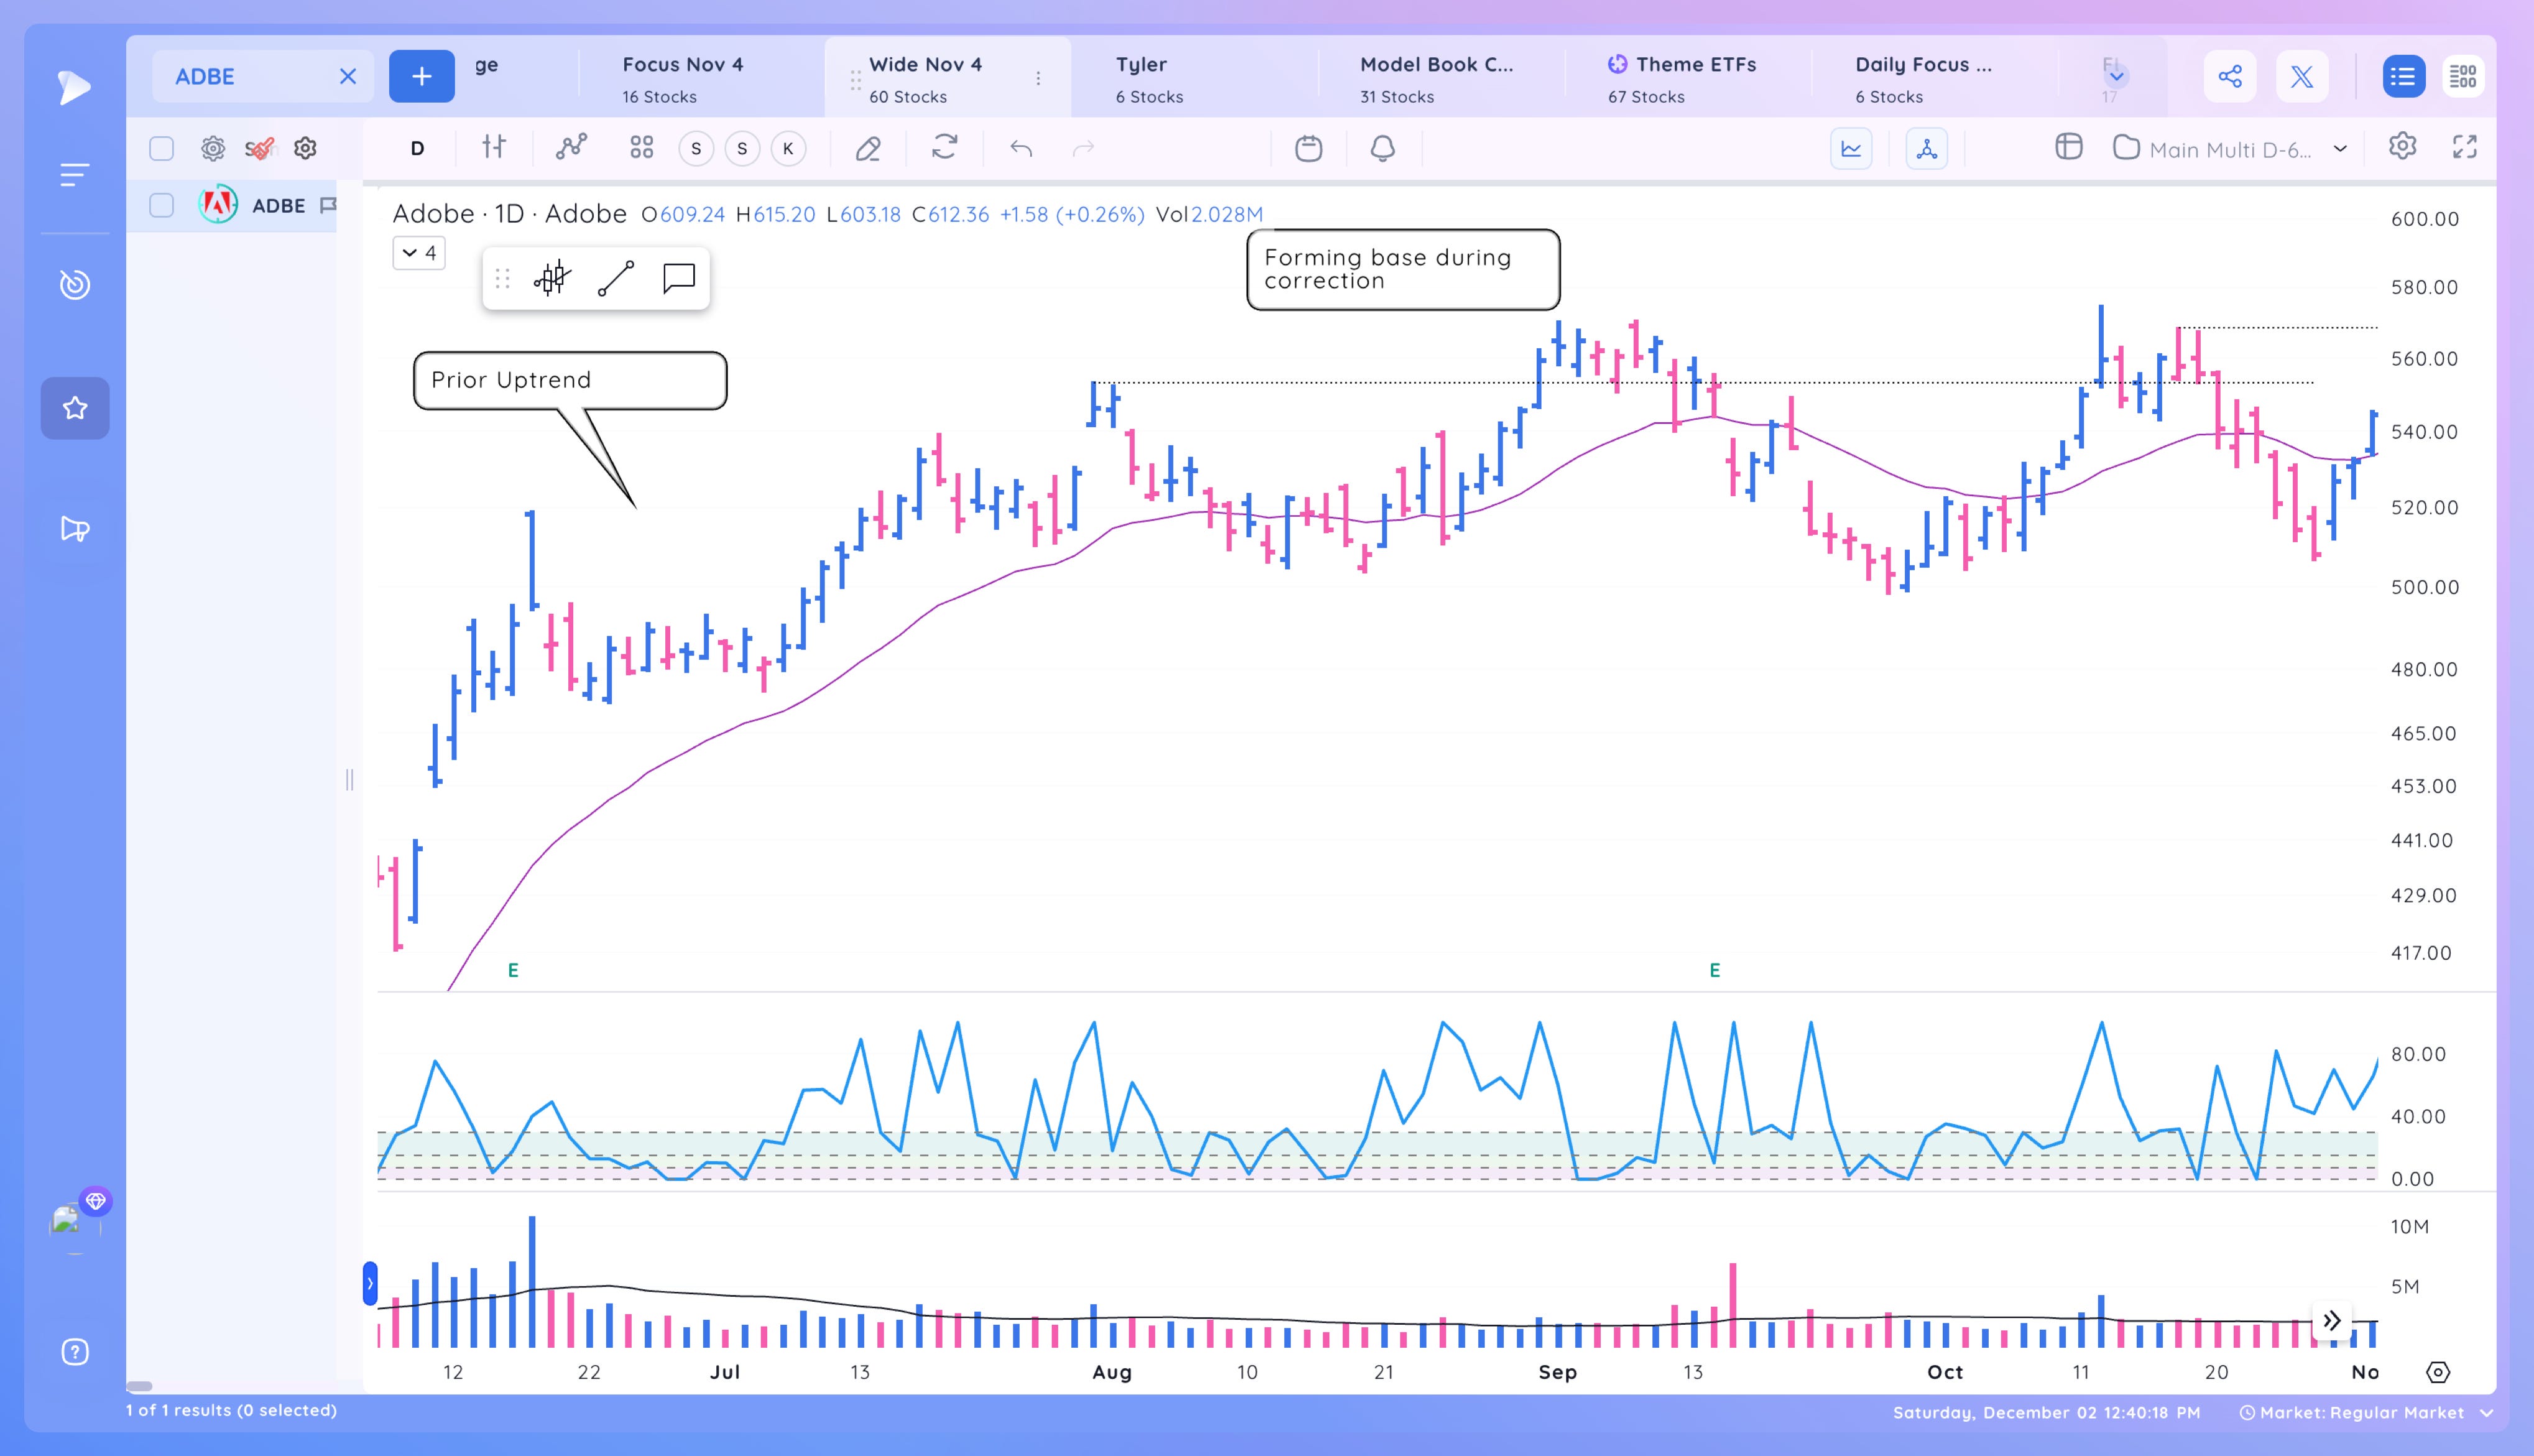Switch to the Theme ETFs tab
This screenshot has width=2534, height=1456.
coord(1688,78)
